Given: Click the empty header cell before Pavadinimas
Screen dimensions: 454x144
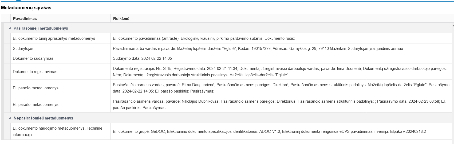Looking at the screenshot, I should tap(6, 19).
